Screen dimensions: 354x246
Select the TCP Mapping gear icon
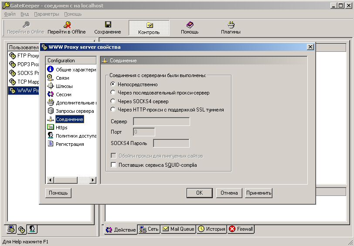tap(12, 81)
